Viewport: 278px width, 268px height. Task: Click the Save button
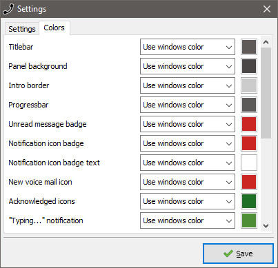point(238,254)
